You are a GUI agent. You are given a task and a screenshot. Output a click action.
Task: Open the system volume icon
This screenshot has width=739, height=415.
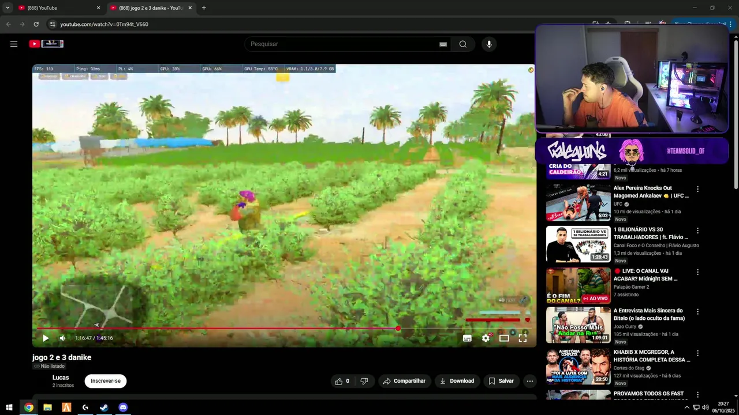pos(706,408)
